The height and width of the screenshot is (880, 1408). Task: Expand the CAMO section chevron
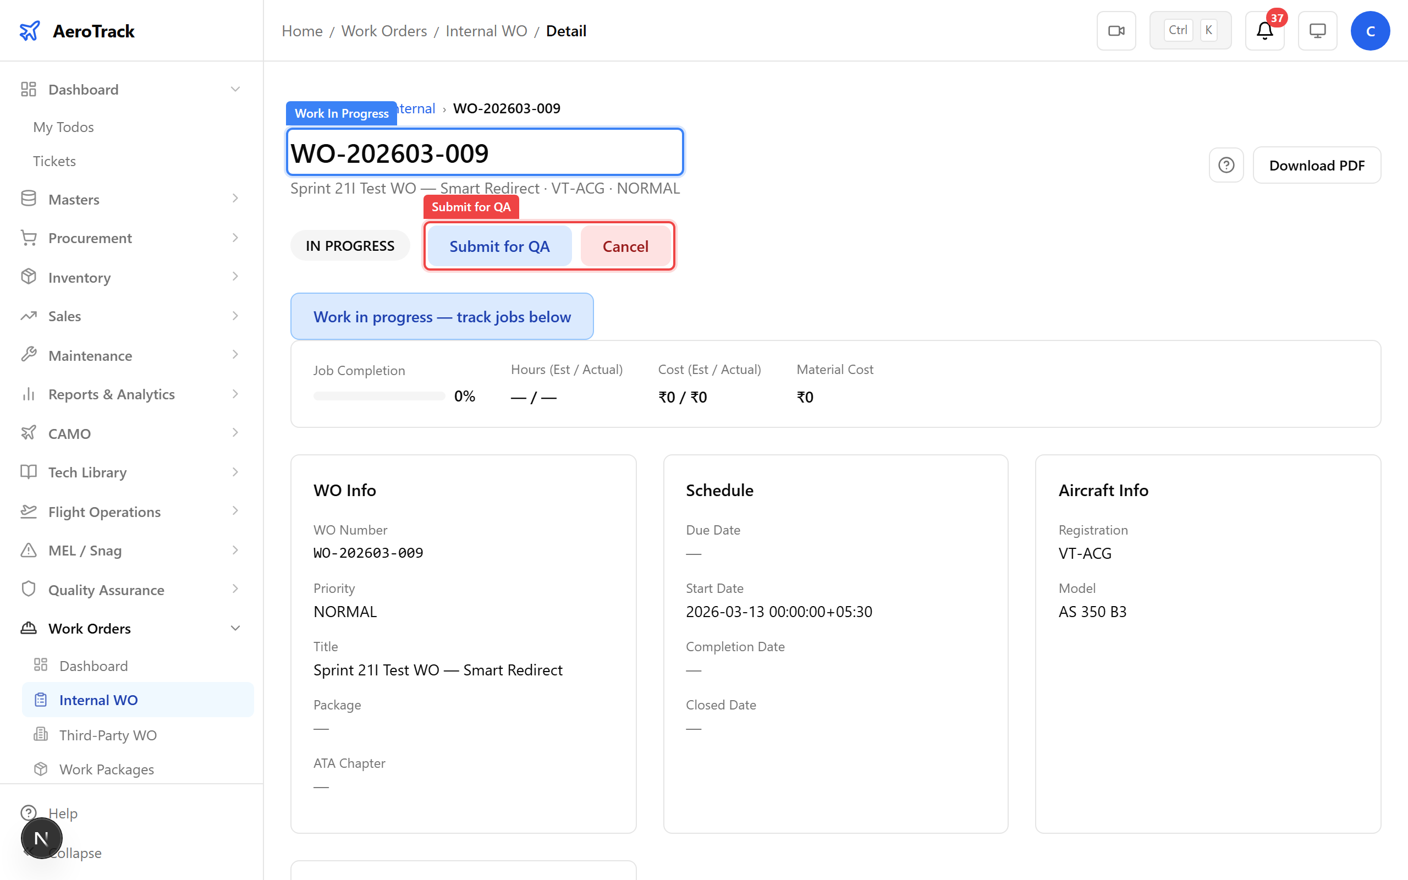click(x=235, y=433)
